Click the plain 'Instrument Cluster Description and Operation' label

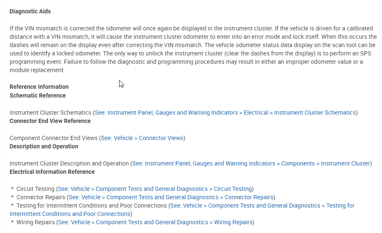69,163
